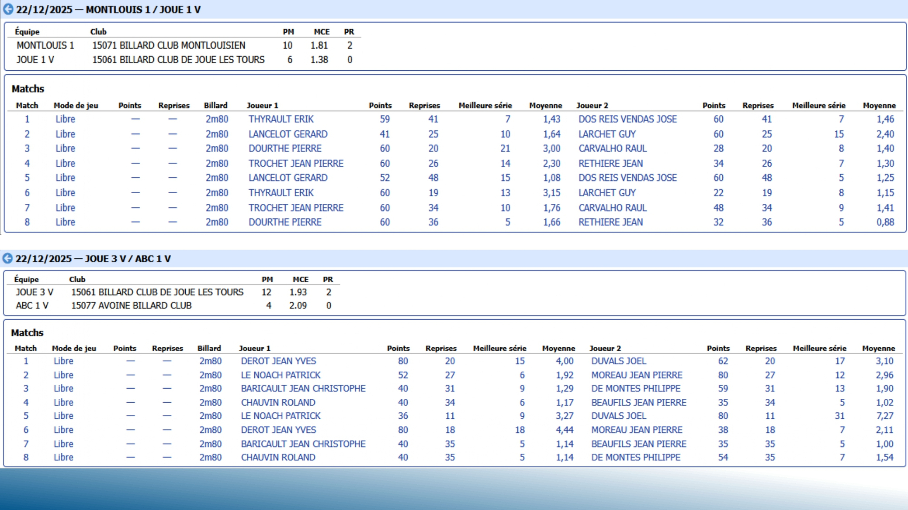Image resolution: width=908 pixels, height=510 pixels.
Task: Open DUVALS JOEL with 7,27 average
Action: 618,416
